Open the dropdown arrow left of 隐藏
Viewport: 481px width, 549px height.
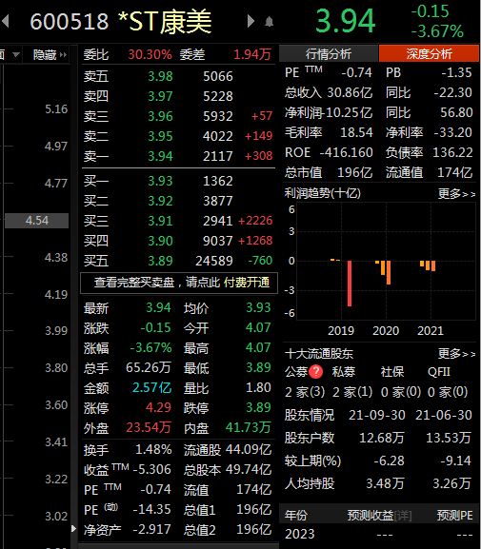coord(16,54)
